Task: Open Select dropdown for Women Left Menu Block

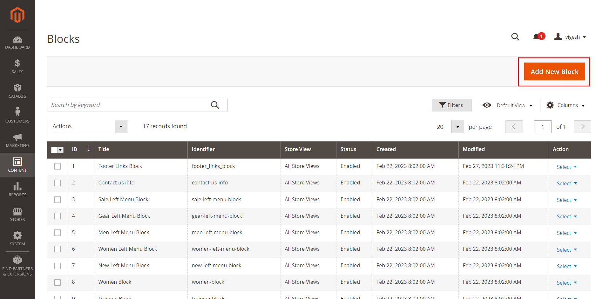Action: tap(567, 250)
